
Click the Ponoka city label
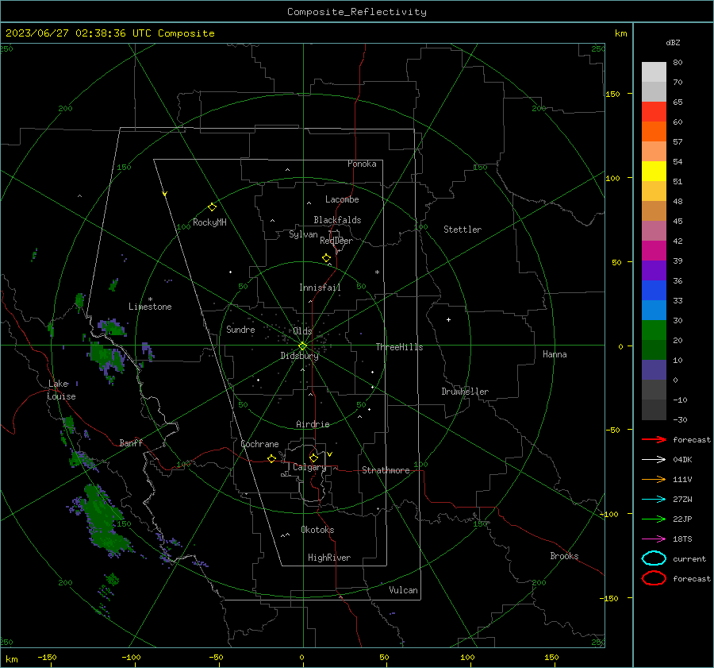click(x=362, y=164)
